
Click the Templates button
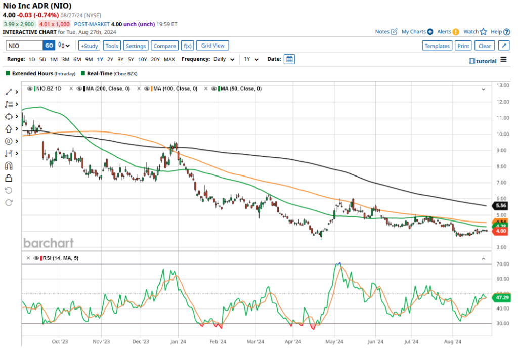tap(437, 46)
